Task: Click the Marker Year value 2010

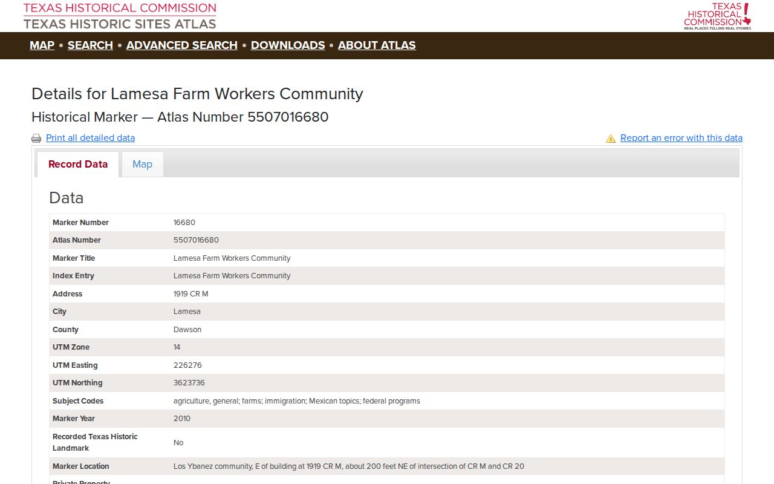Action: coord(182,419)
